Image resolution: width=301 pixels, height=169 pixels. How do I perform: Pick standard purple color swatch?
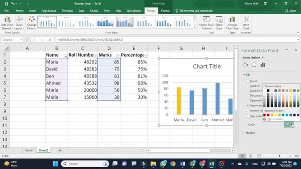click(x=298, y=115)
